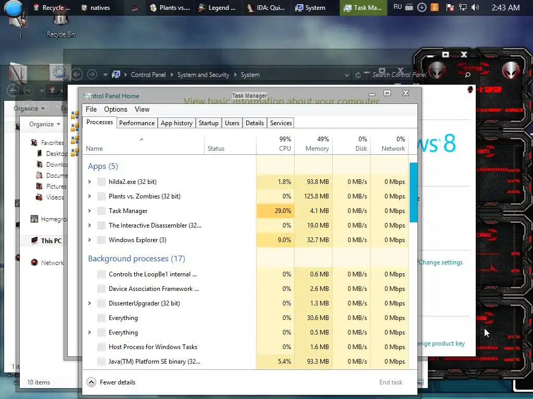Click Forward arrow in System window
This screenshot has width=533, height=399.
pos(92,74)
